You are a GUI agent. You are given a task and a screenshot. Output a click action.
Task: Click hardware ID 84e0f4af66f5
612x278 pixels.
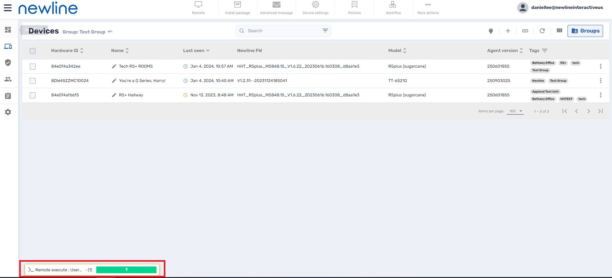(x=65, y=95)
